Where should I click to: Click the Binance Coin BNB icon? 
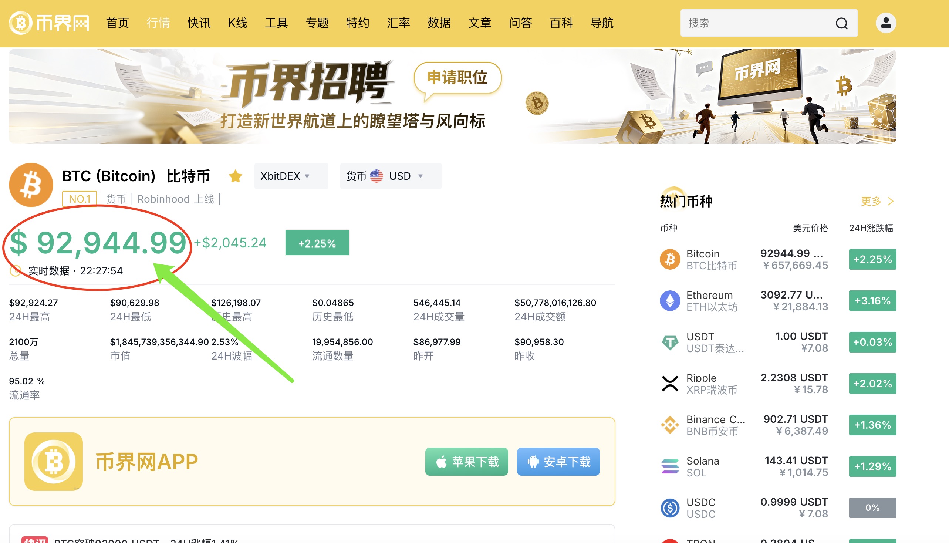[x=670, y=425]
